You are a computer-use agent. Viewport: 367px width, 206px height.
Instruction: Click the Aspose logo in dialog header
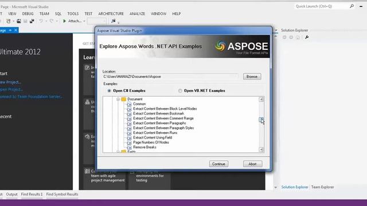pos(241,46)
